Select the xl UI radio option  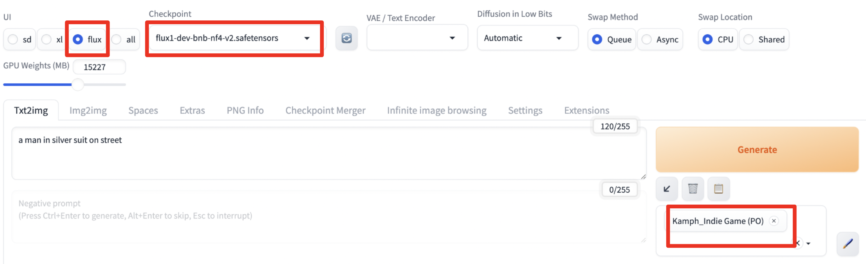click(47, 40)
